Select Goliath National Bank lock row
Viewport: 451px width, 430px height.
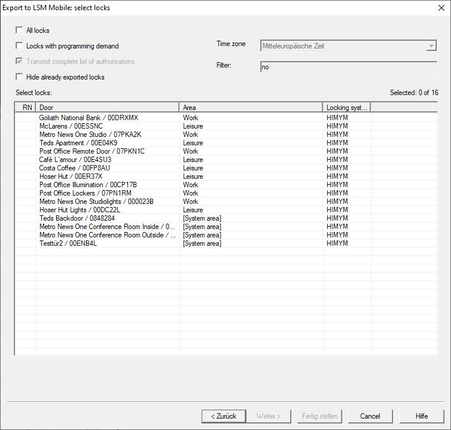(89, 118)
